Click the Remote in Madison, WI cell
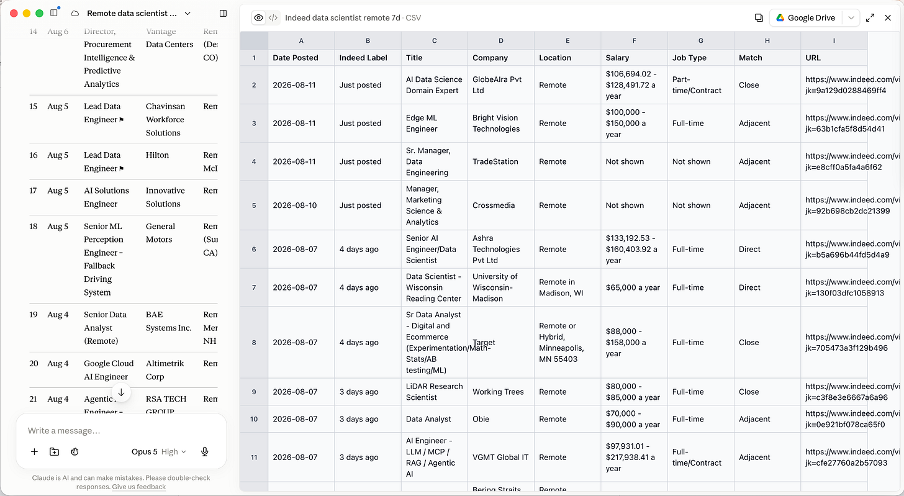This screenshot has height=496, width=904. click(567, 287)
